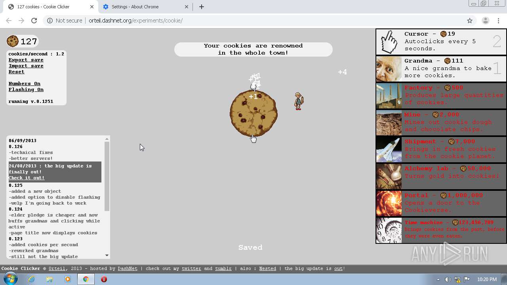Open the 'out' big update footer link

click(x=338, y=268)
